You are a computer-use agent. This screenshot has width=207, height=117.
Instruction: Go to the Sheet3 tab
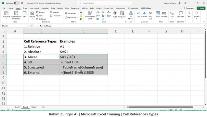tap(34, 107)
